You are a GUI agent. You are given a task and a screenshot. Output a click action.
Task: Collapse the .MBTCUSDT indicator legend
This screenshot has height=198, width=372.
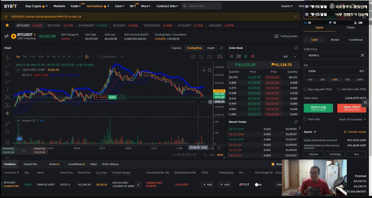[x=18, y=70]
